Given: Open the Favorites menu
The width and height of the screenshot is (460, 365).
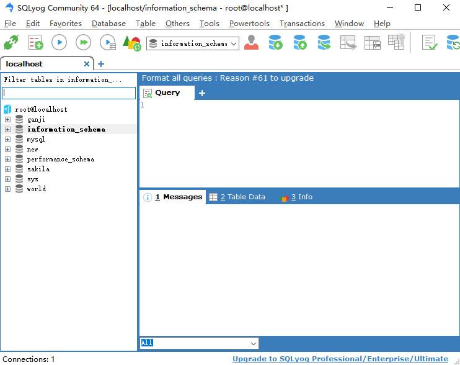Looking at the screenshot, I should click(66, 24).
